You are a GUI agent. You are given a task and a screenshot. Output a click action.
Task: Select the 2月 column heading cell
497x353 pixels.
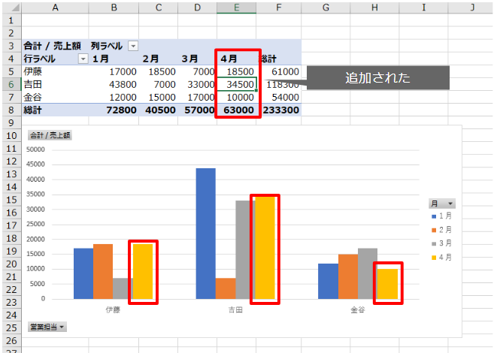click(x=158, y=59)
